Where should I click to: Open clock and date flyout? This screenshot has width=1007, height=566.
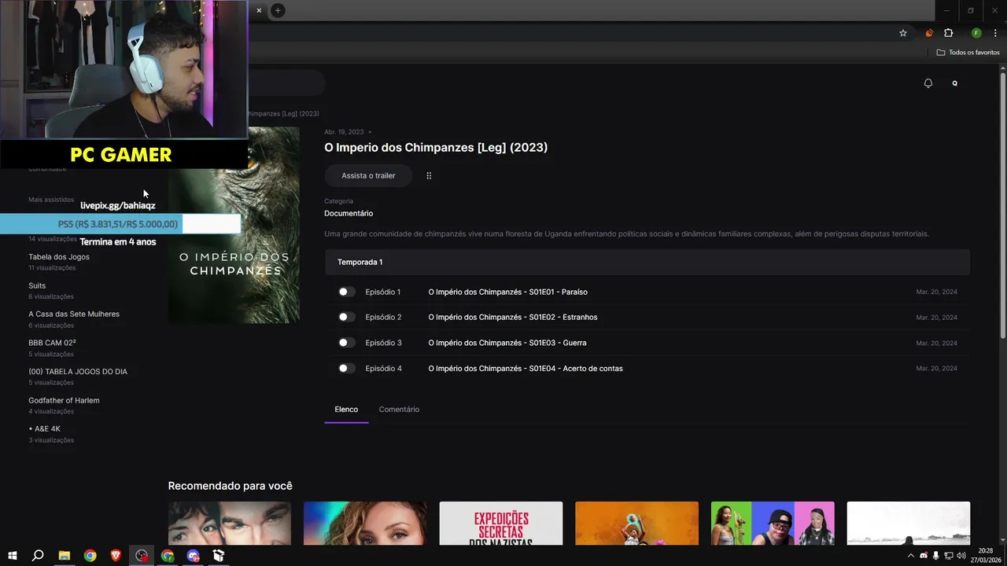(985, 556)
